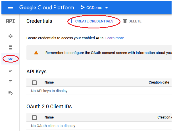
Task: Open Domain verification sidebar icon
Action: point(11,82)
